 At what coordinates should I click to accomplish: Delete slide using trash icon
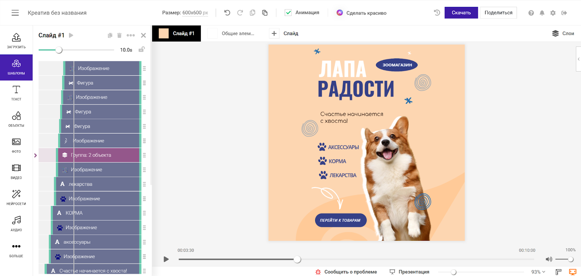coord(119,35)
